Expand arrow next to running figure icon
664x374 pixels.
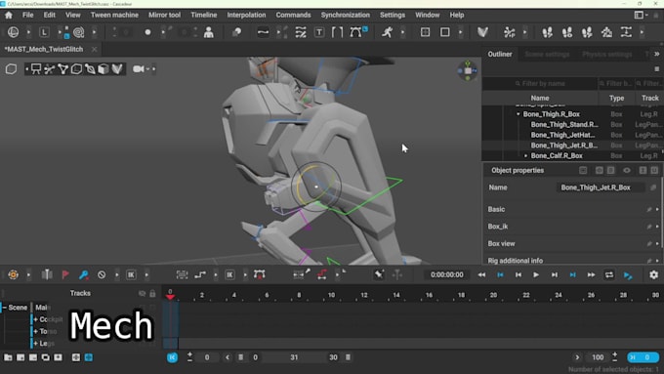402,32
